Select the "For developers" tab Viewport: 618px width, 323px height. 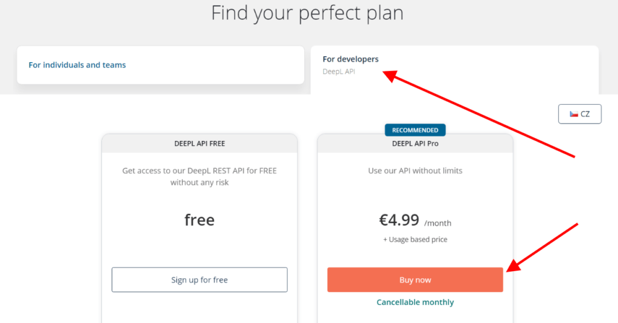click(454, 70)
